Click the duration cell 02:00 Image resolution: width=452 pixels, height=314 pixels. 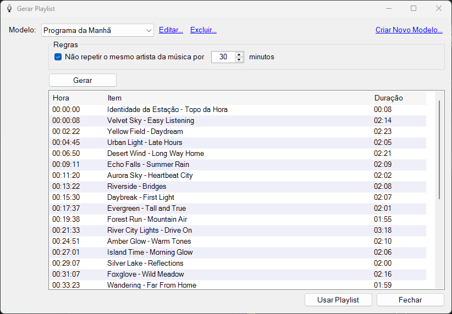pos(383,263)
